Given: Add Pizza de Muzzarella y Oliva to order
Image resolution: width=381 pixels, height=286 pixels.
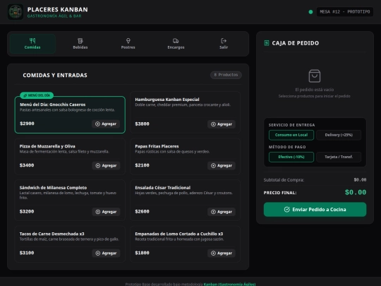Looking at the screenshot, I should (x=106, y=165).
